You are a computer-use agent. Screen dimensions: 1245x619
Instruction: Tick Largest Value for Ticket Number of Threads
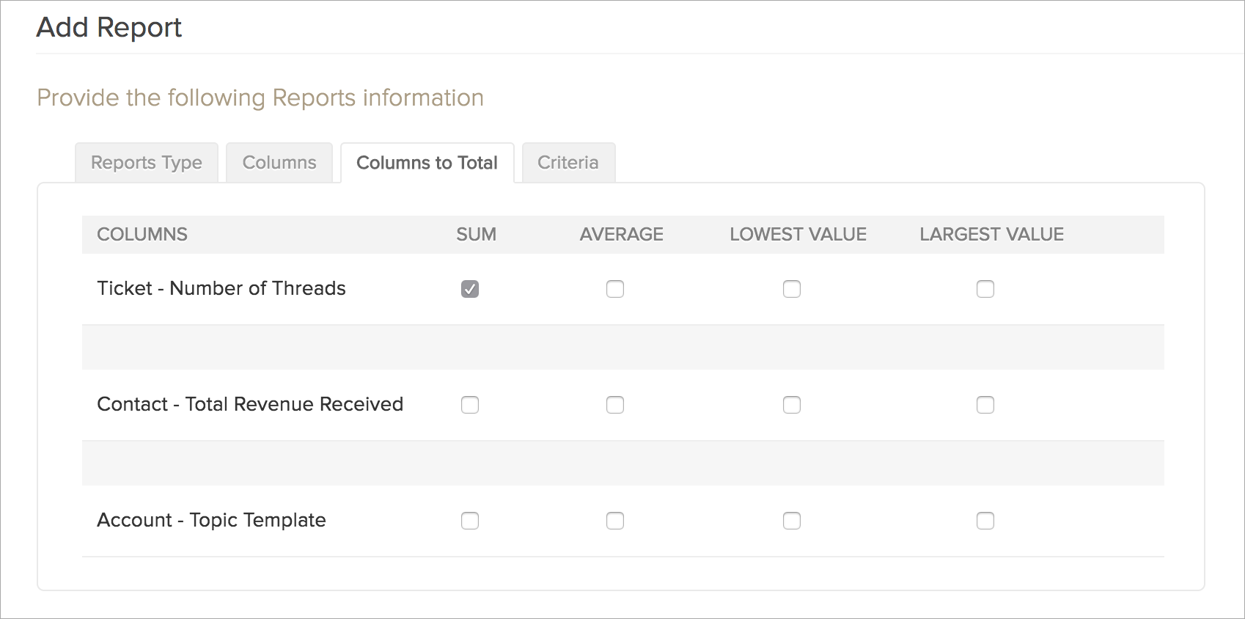tap(985, 289)
